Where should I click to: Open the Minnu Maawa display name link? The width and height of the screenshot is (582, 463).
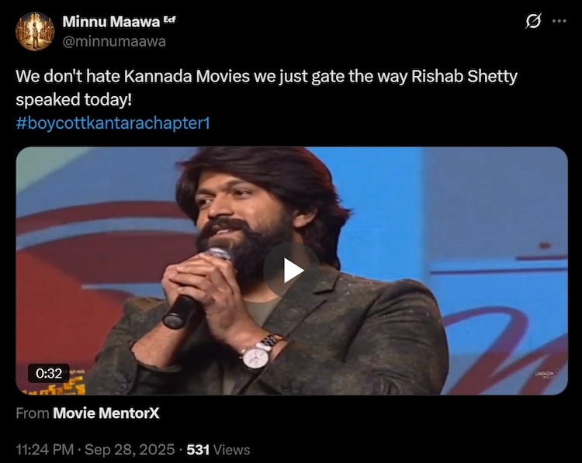(x=111, y=22)
